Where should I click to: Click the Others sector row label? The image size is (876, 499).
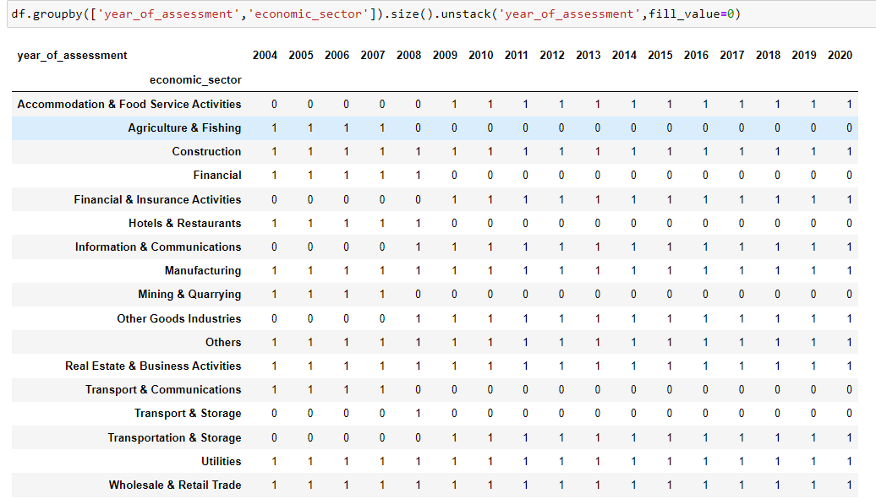(223, 342)
